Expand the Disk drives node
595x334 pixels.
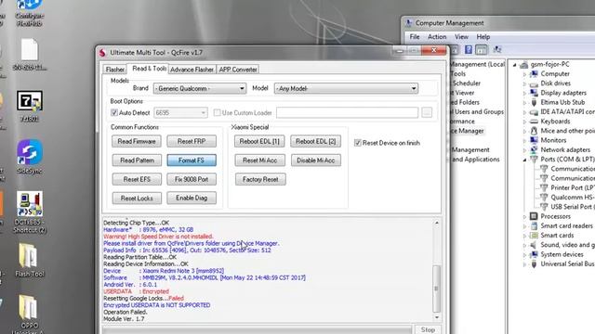[x=524, y=83]
